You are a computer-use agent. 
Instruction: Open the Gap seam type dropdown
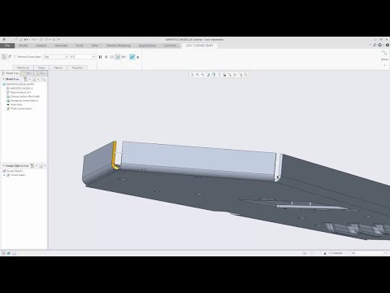pyautogui.click(x=56, y=57)
